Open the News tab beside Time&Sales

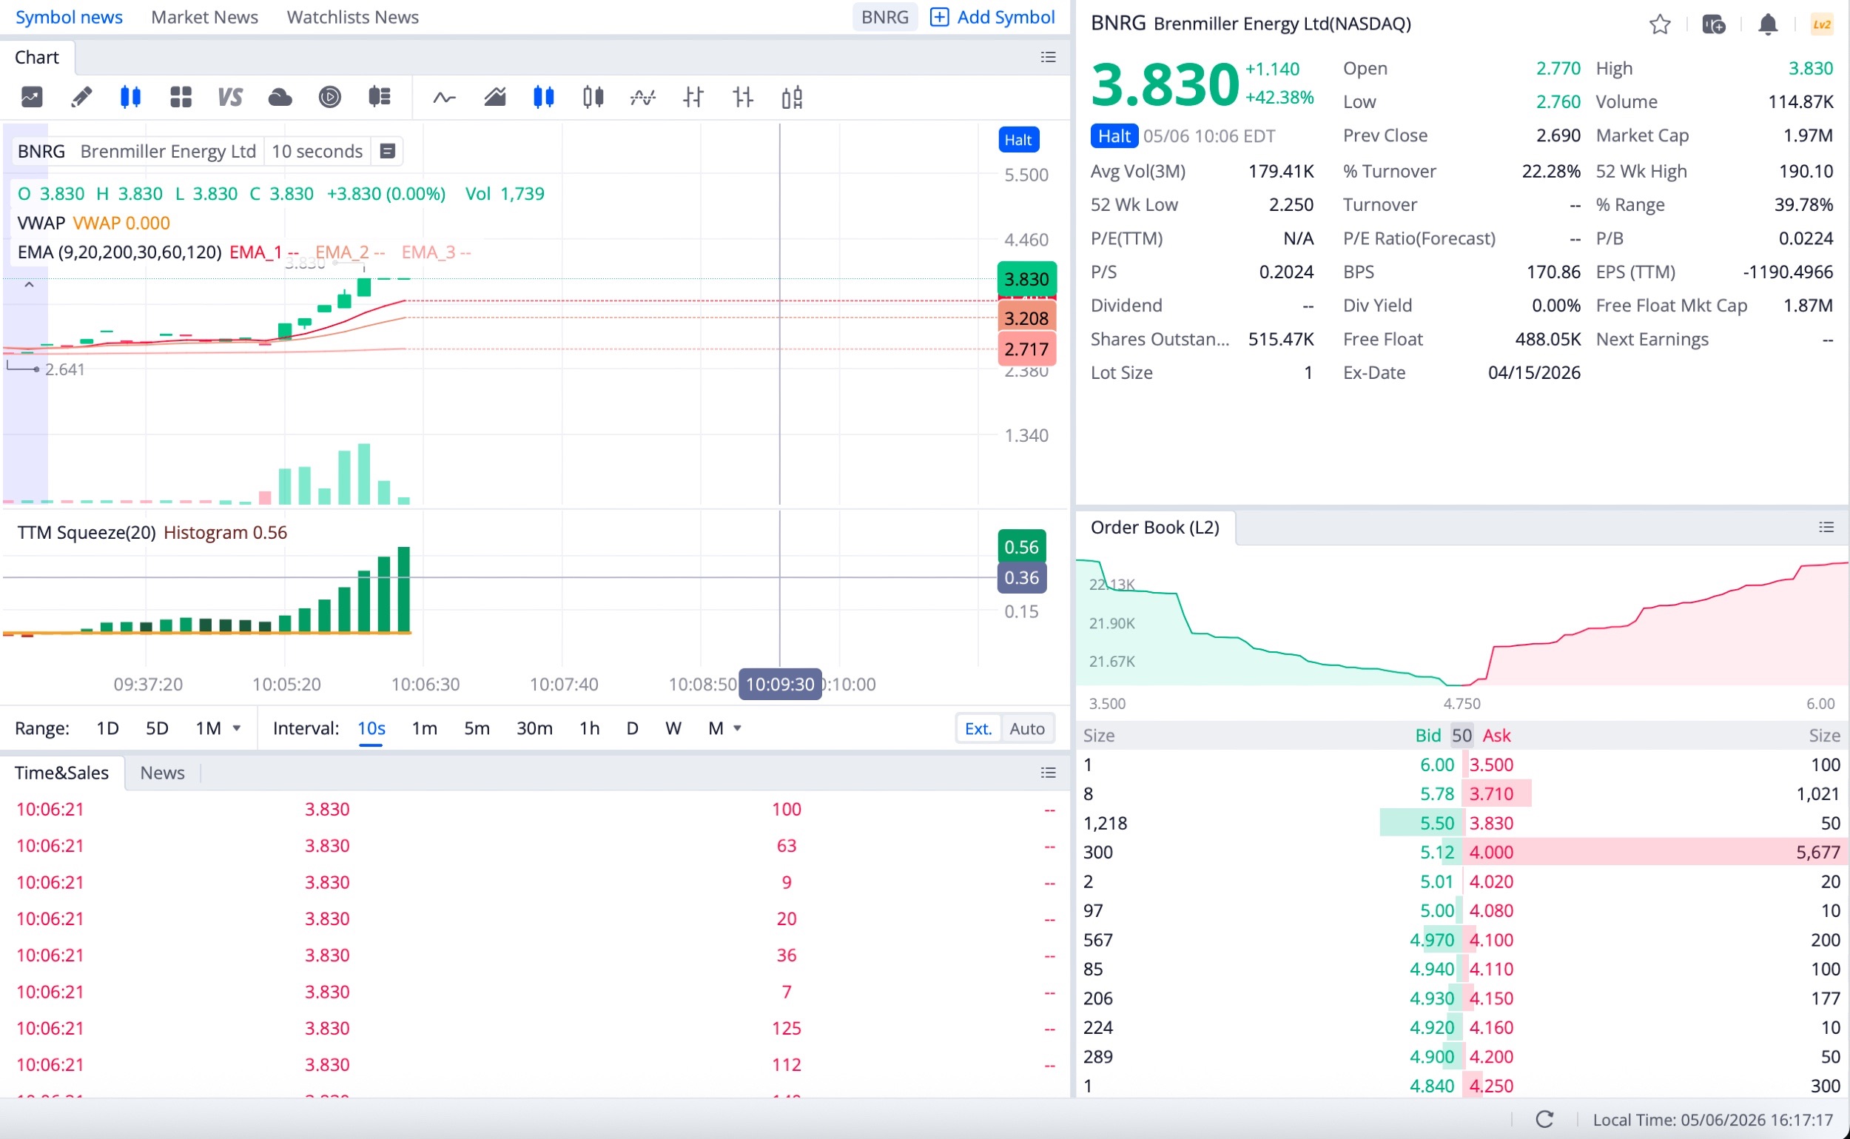point(162,773)
